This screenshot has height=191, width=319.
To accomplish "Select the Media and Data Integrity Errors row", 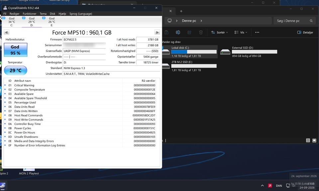I will pos(82,141).
